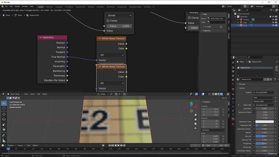279x157 pixels.
Task: Click the Principled BSDF surface button
Action: pos(263,92)
